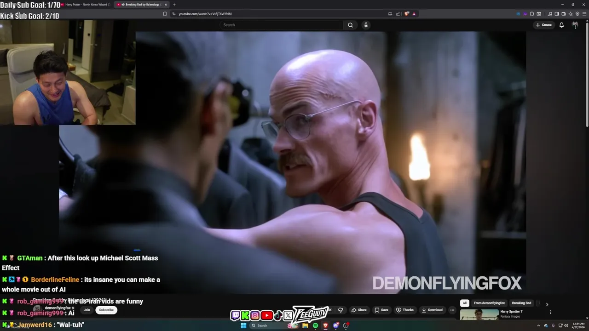Open the browser extensions puzzle icon

pyautogui.click(x=531, y=14)
